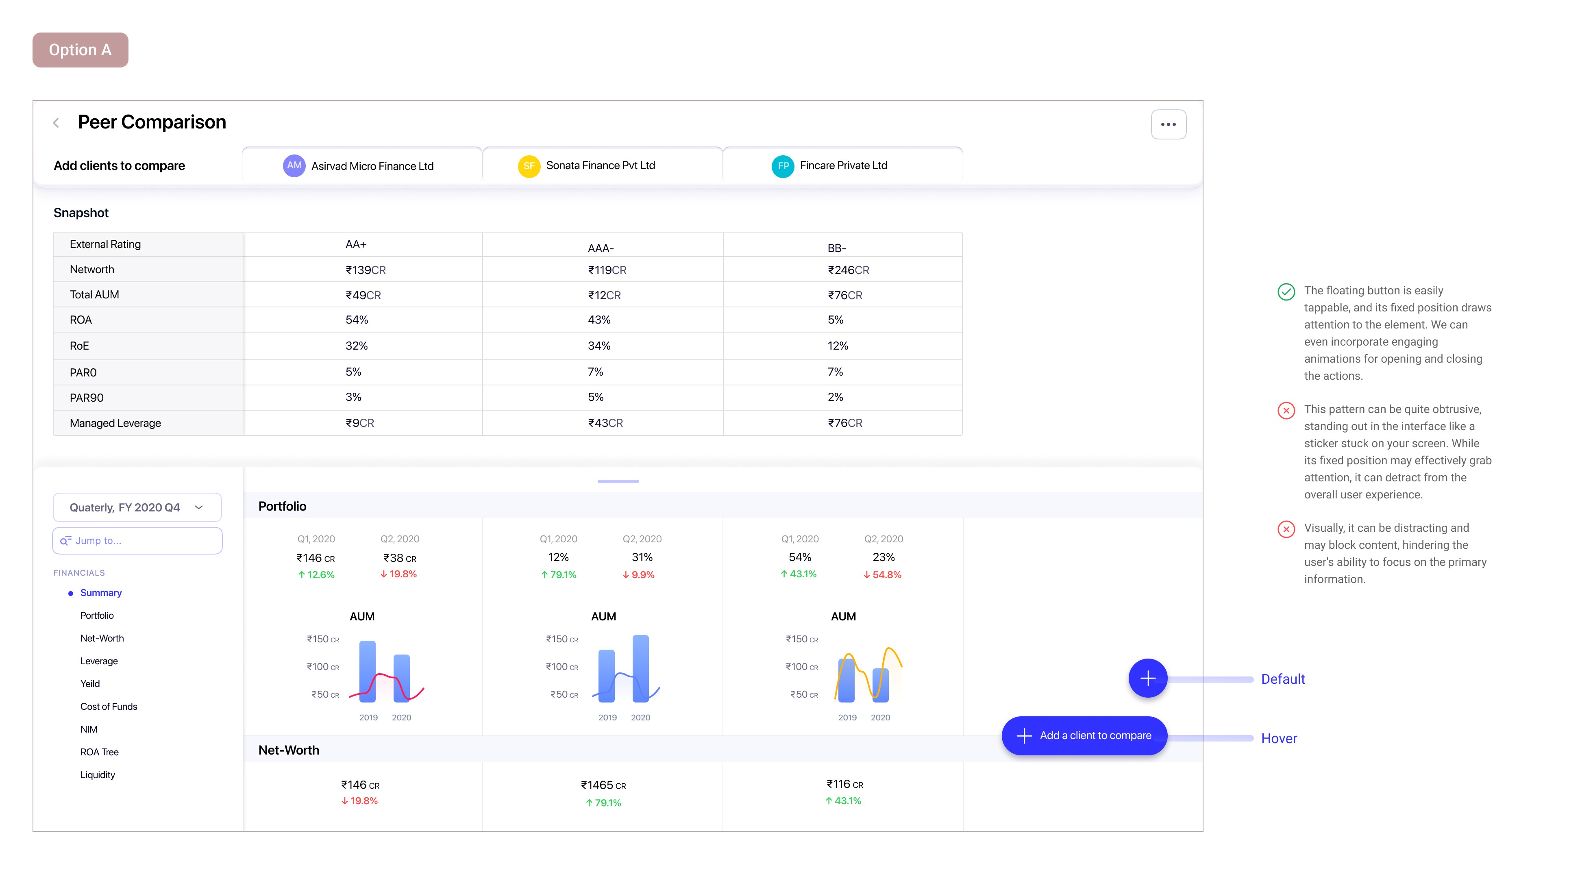This screenshot has width=1580, height=870.
Task: Go to Summary in the Financials list
Action: pos(100,593)
